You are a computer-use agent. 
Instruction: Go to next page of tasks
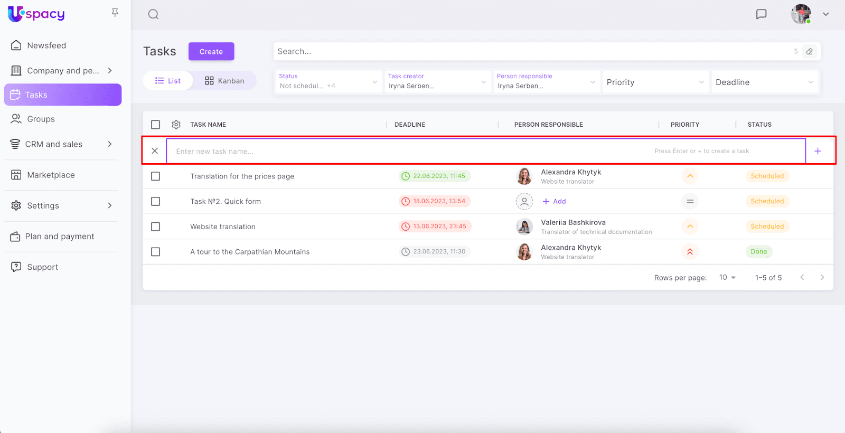(822, 278)
